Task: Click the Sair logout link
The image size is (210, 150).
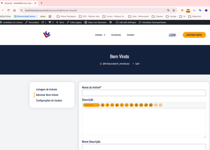Action: [x=137, y=64]
